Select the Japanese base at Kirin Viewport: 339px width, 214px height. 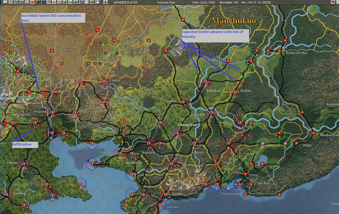pyautogui.click(x=194, y=143)
